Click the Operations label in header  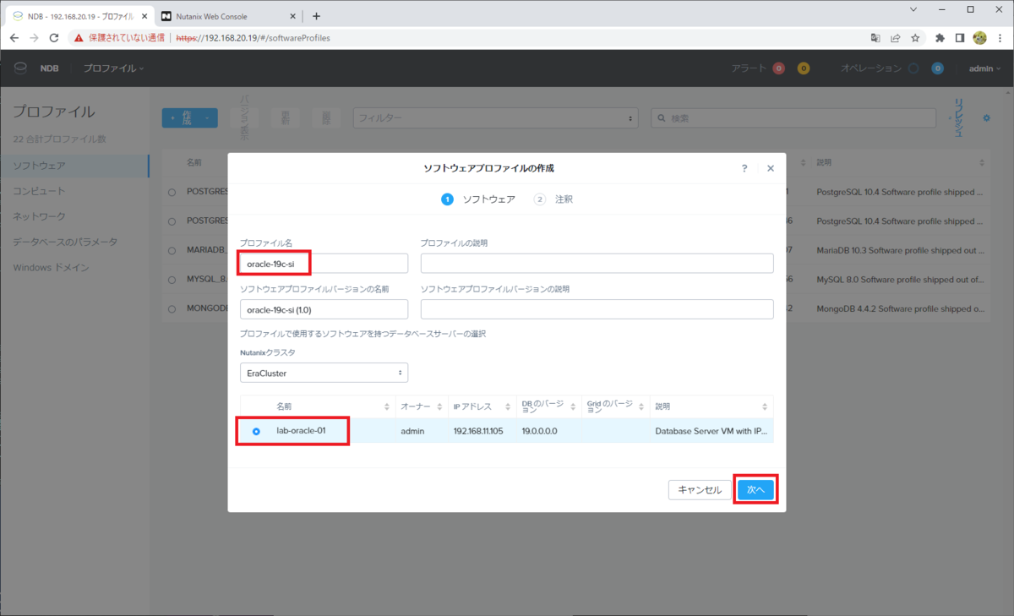(x=870, y=68)
